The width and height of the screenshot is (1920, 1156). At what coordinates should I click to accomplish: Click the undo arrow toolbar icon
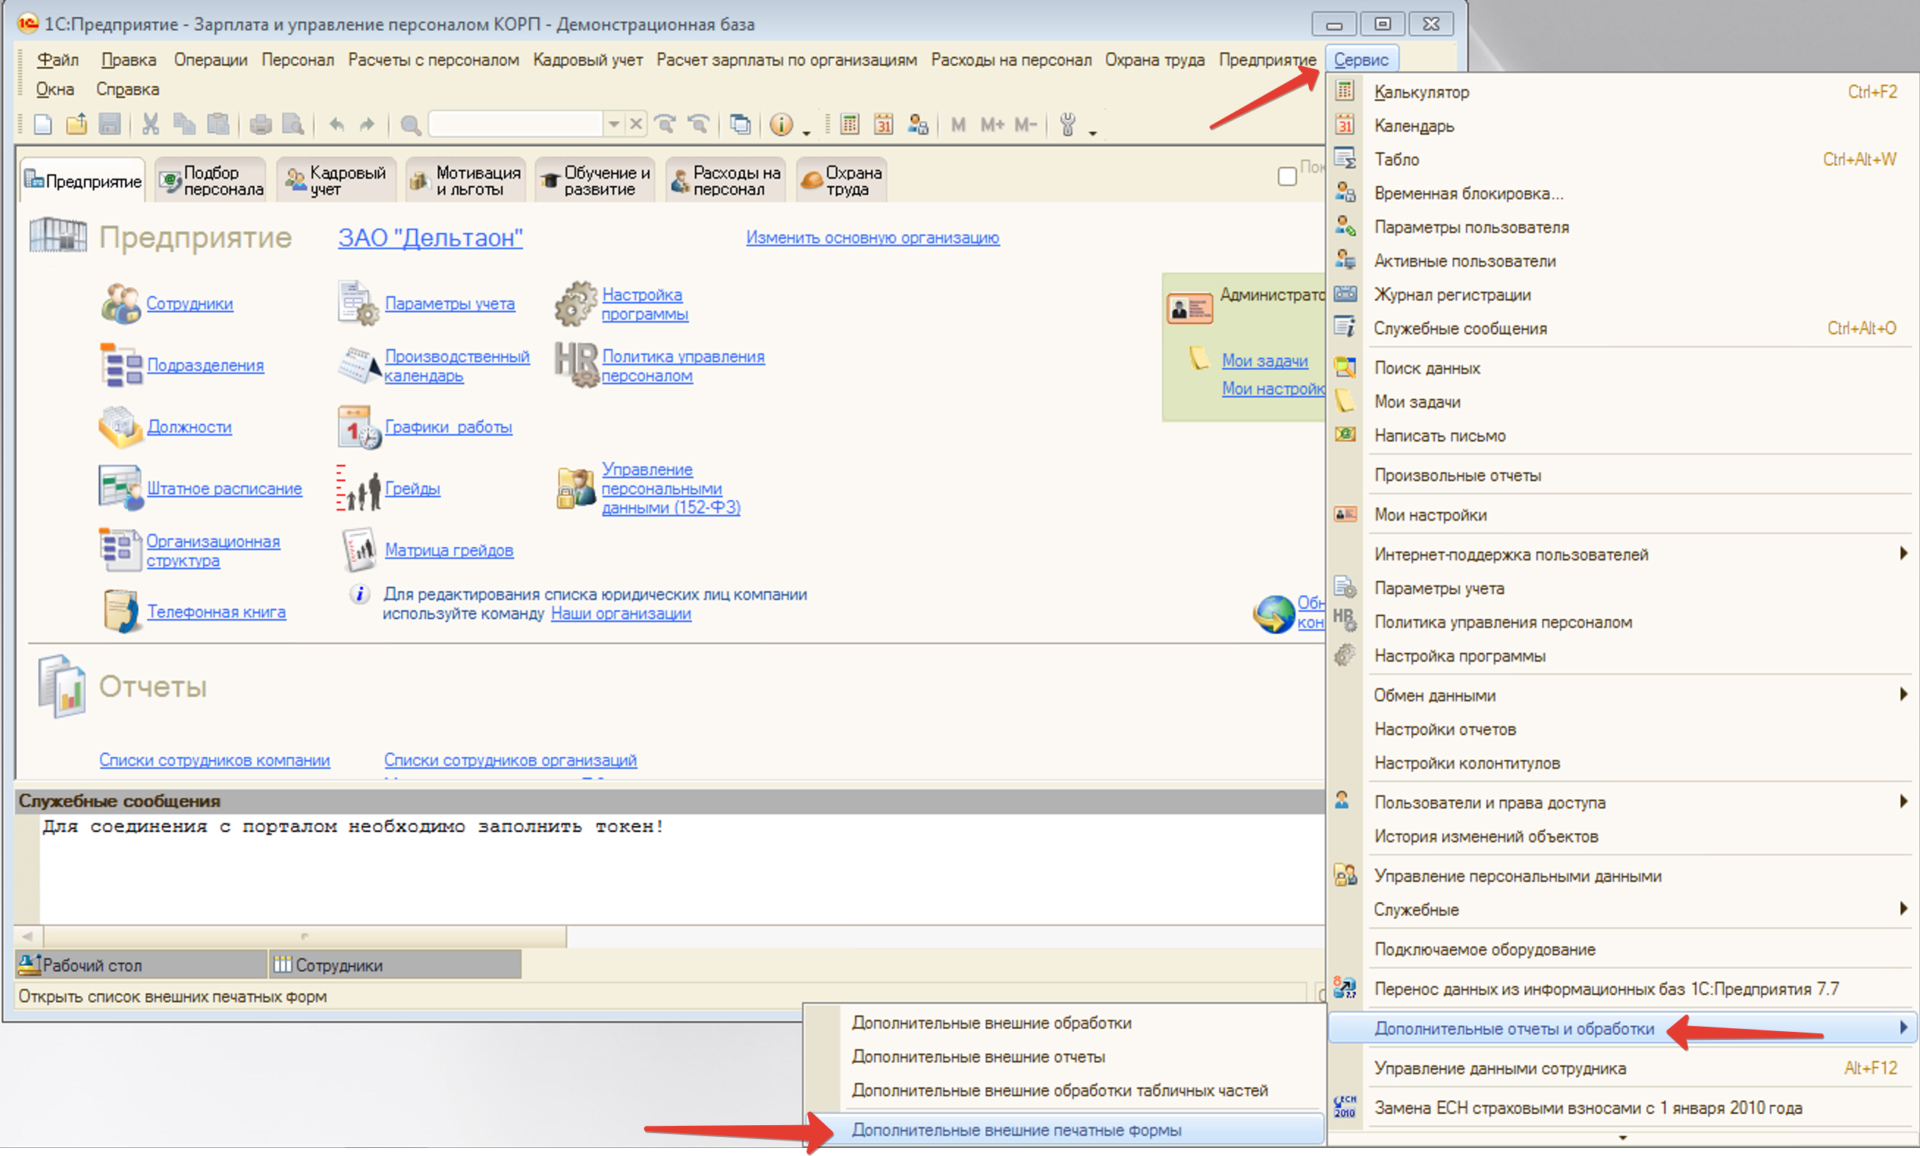[x=336, y=124]
